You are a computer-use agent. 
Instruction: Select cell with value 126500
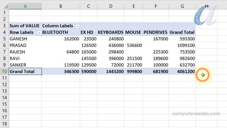(x=88, y=45)
